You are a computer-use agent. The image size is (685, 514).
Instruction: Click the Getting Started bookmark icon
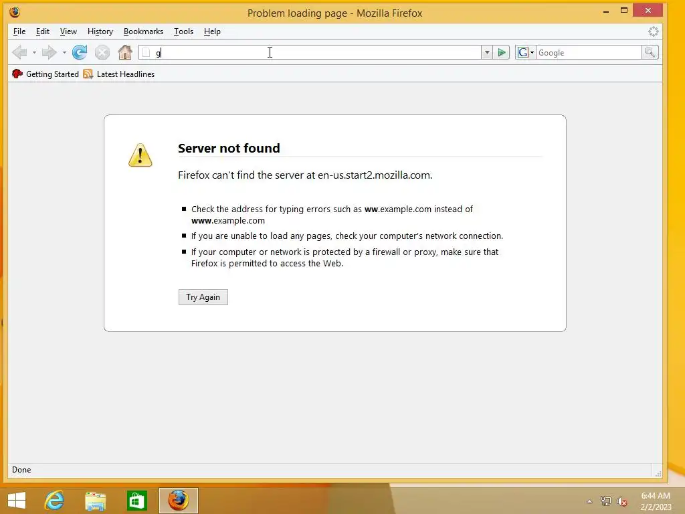(x=17, y=74)
